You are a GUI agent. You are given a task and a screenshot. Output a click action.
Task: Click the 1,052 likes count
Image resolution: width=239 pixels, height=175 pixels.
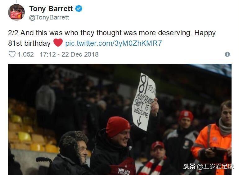[x=25, y=54]
